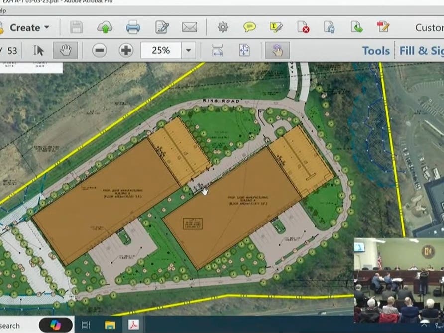Toggle the touch mode hand button
The image size is (444, 333).
pos(277,50)
